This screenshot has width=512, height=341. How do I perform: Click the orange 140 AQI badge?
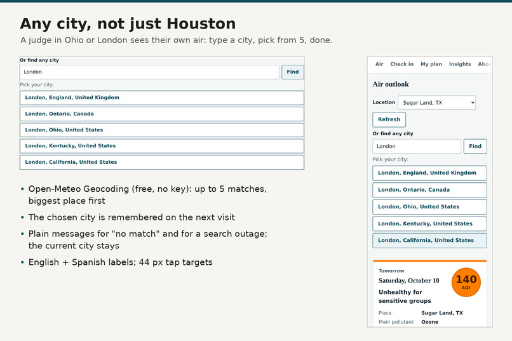pos(466,283)
